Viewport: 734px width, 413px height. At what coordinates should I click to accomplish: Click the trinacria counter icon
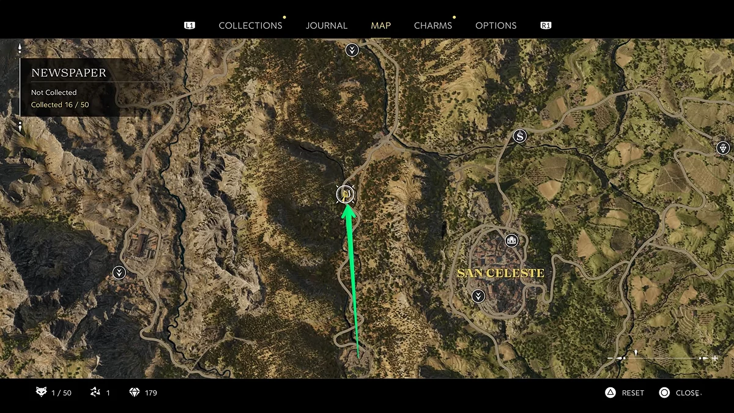[95, 392]
